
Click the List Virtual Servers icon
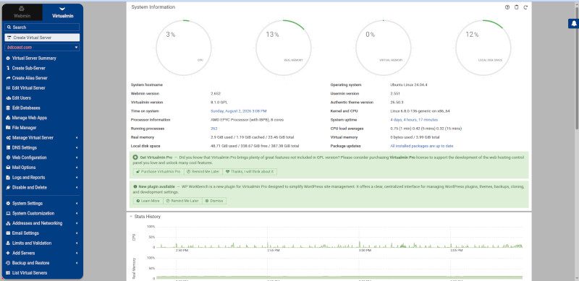click(8, 273)
